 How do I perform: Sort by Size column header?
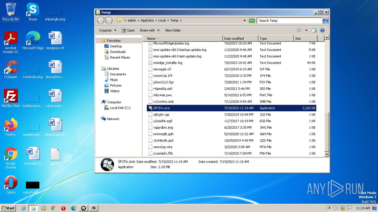tap(305, 39)
